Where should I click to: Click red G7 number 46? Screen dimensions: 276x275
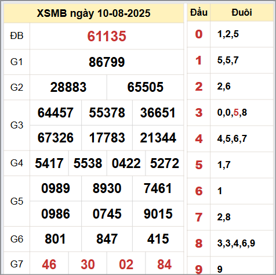coord(49,265)
